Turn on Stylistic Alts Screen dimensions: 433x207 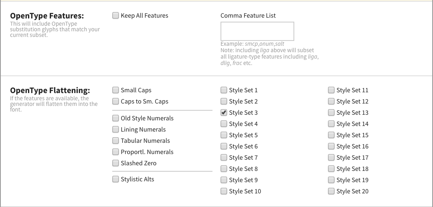click(115, 179)
